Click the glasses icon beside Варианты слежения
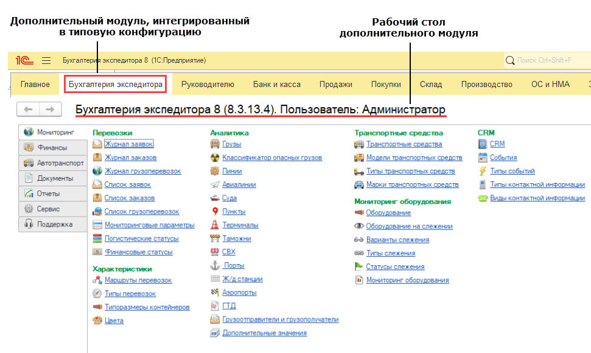Image resolution: width=591 pixels, height=353 pixels. tap(359, 240)
